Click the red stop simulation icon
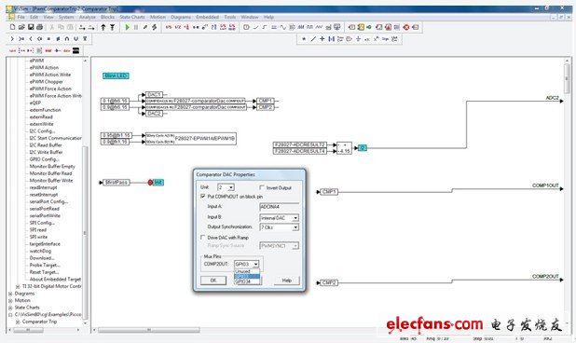This screenshot has height=343, width=576. (x=406, y=27)
